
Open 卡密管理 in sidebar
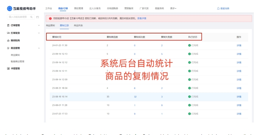click(x=15, y=68)
